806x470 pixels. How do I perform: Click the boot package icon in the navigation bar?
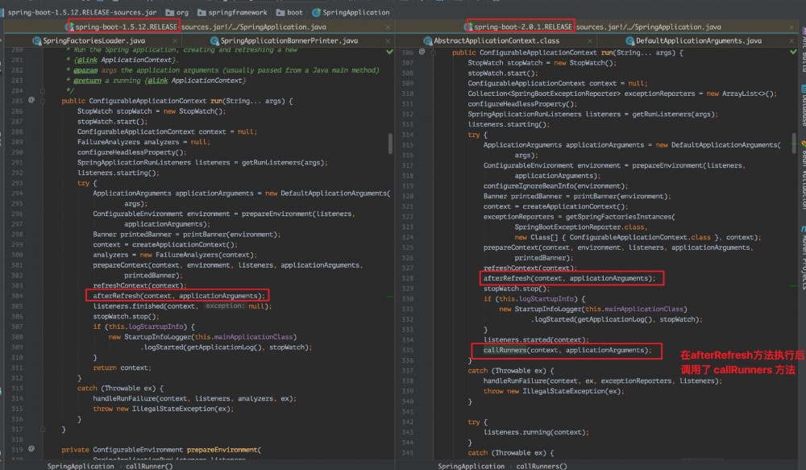pyautogui.click(x=279, y=12)
